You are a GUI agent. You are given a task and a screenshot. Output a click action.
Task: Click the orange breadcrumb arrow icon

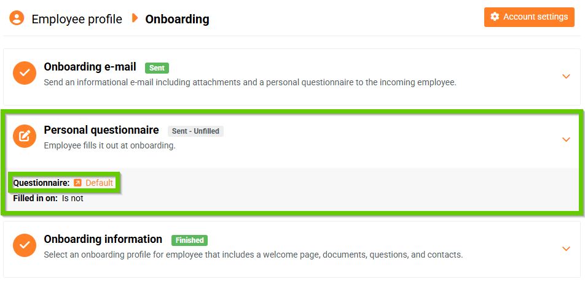135,18
